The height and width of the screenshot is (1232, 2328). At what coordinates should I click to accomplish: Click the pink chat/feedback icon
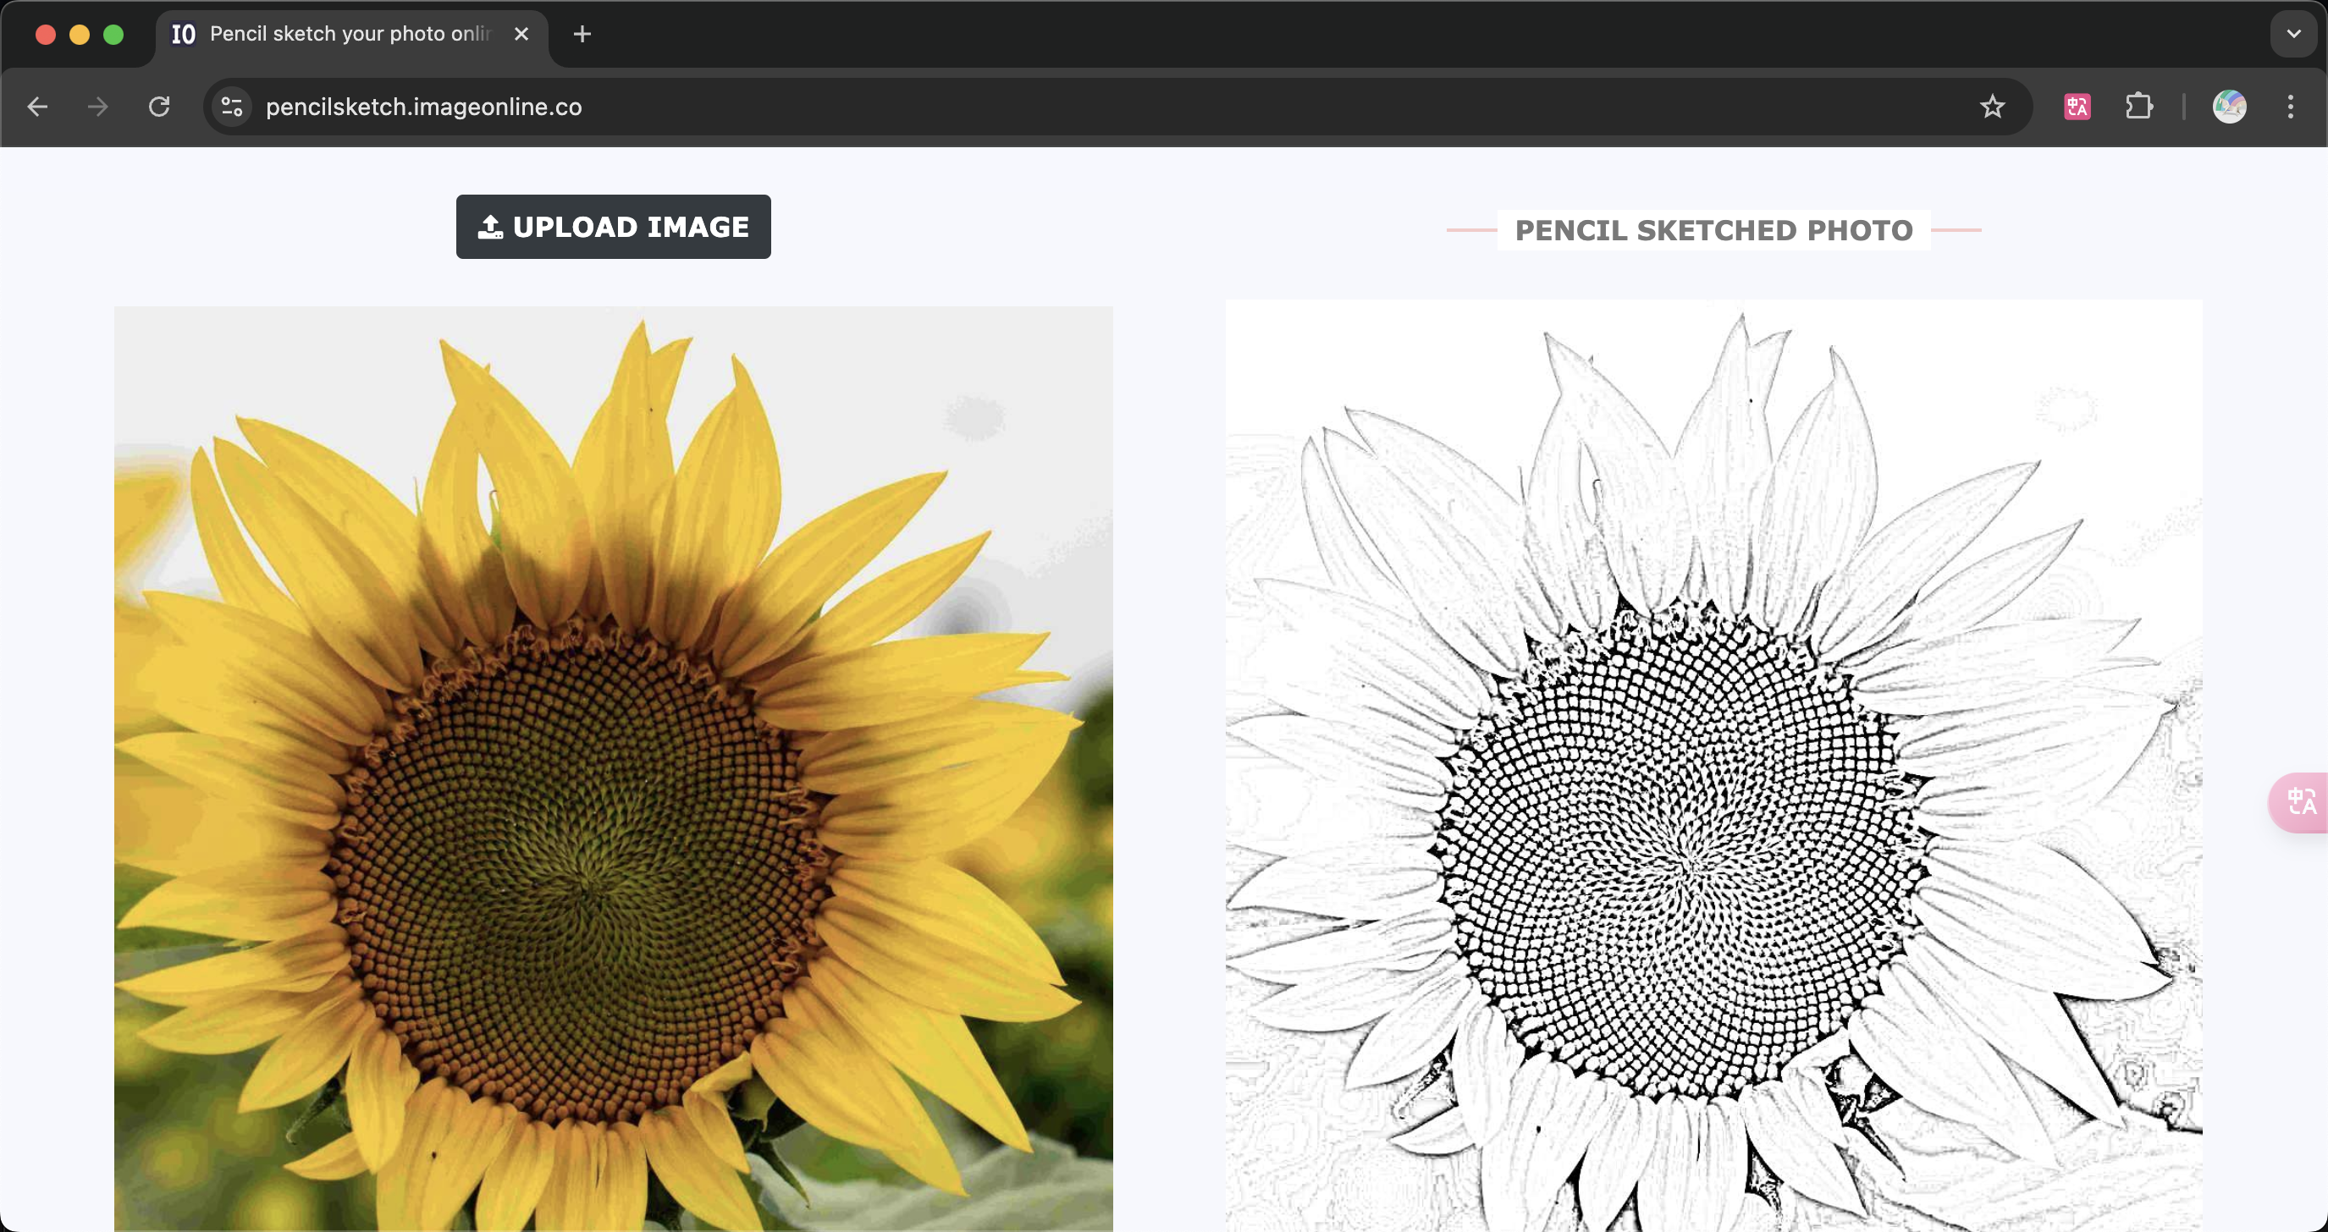(2298, 801)
